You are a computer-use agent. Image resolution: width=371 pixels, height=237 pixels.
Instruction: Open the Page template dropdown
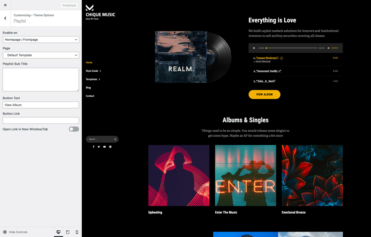41,55
